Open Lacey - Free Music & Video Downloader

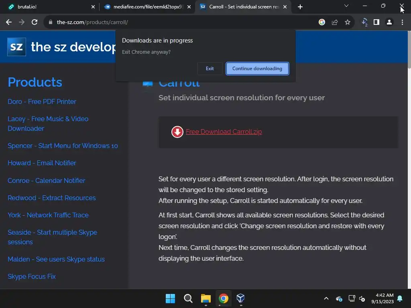[x=48, y=124]
